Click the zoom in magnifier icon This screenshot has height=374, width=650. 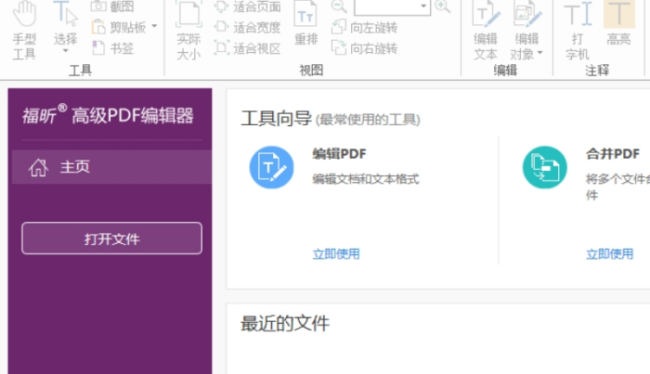pos(443,6)
